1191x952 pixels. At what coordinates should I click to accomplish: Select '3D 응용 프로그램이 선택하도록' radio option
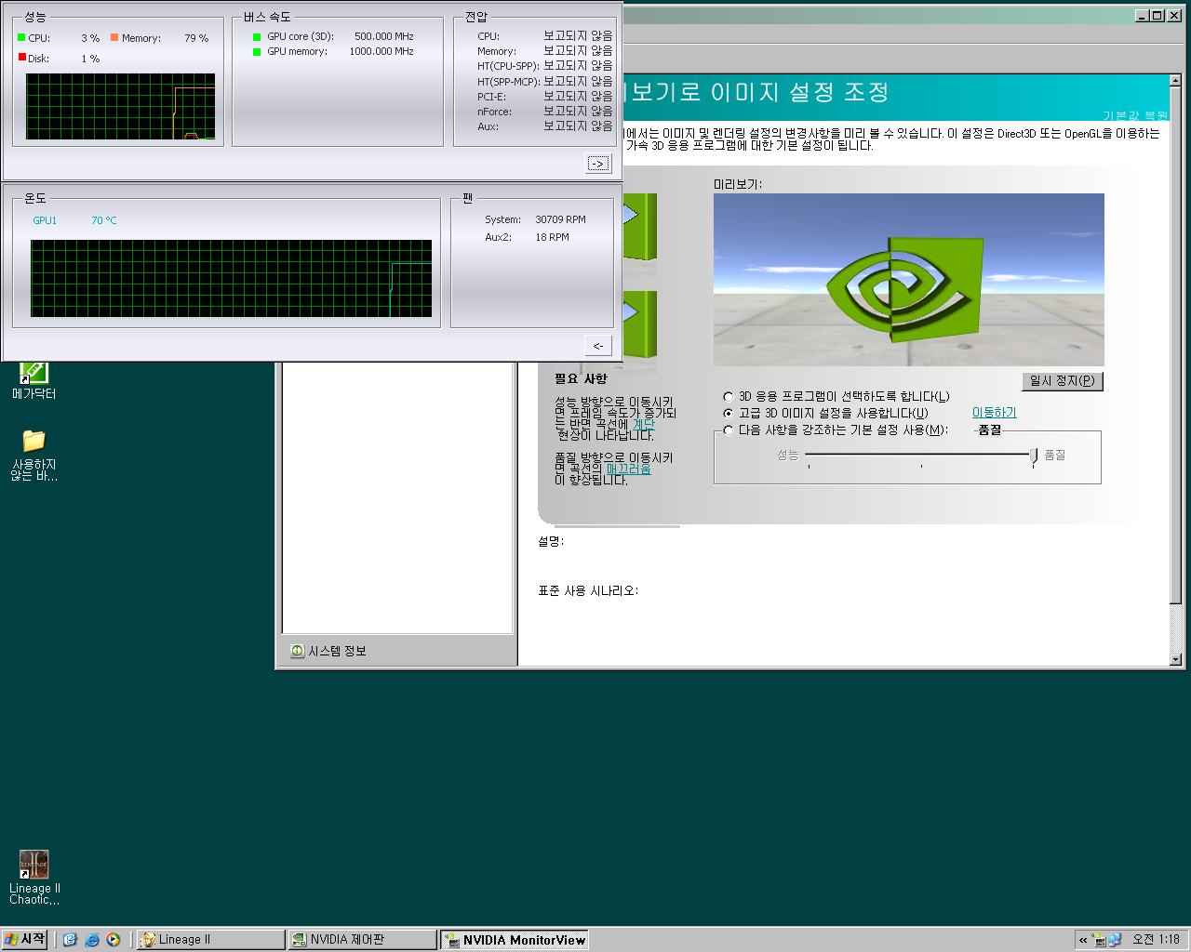click(729, 397)
